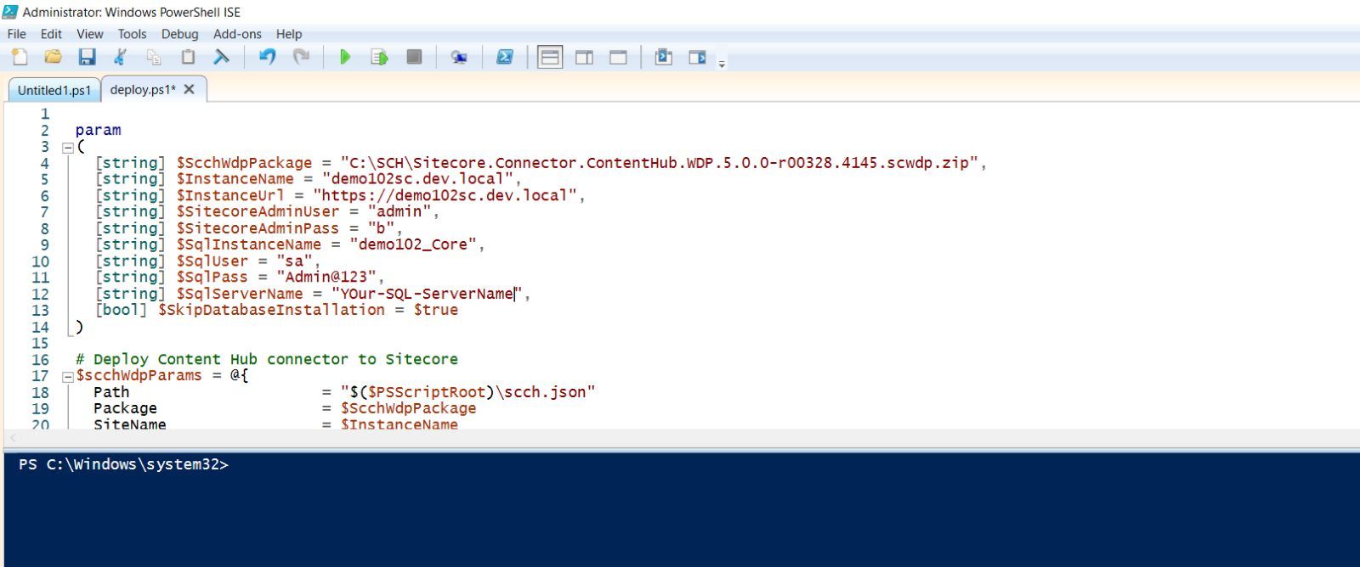Click "demo102_Core" string on line 9
This screenshot has height=567, width=1360.
click(414, 244)
